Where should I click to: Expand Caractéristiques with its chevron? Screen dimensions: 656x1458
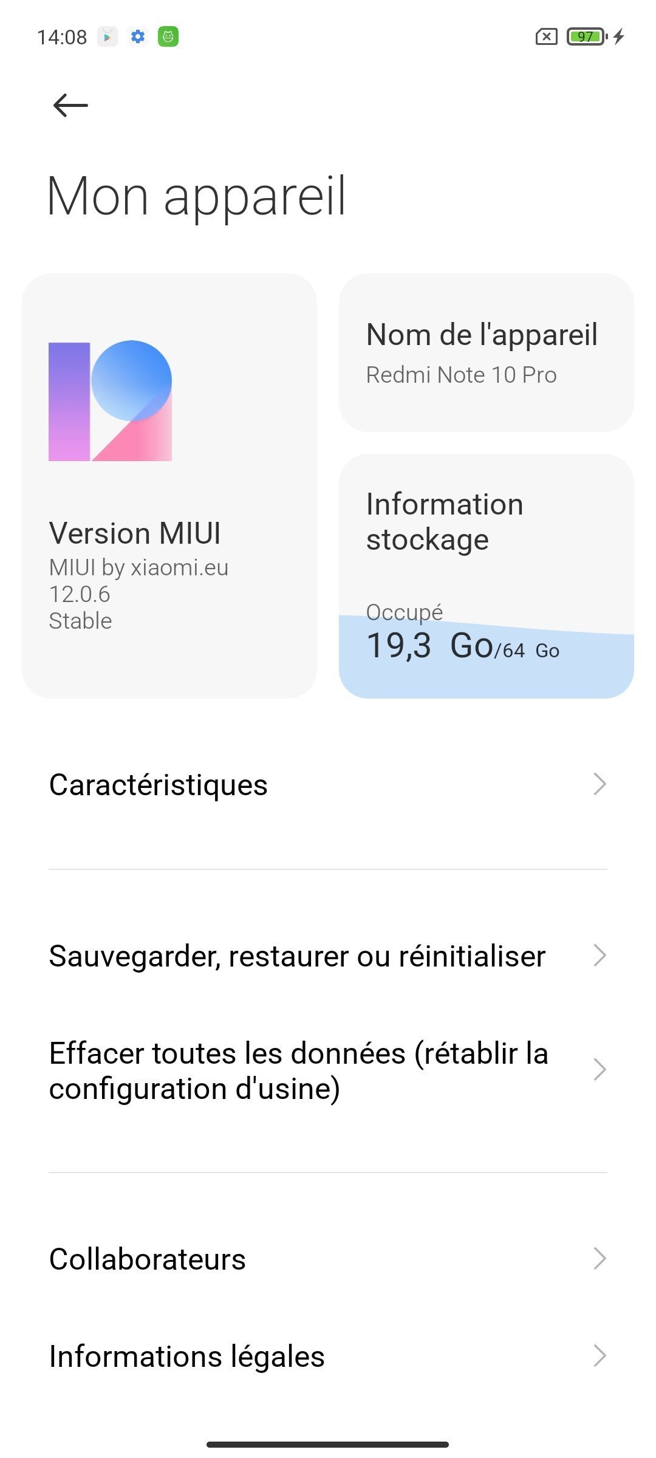(600, 784)
